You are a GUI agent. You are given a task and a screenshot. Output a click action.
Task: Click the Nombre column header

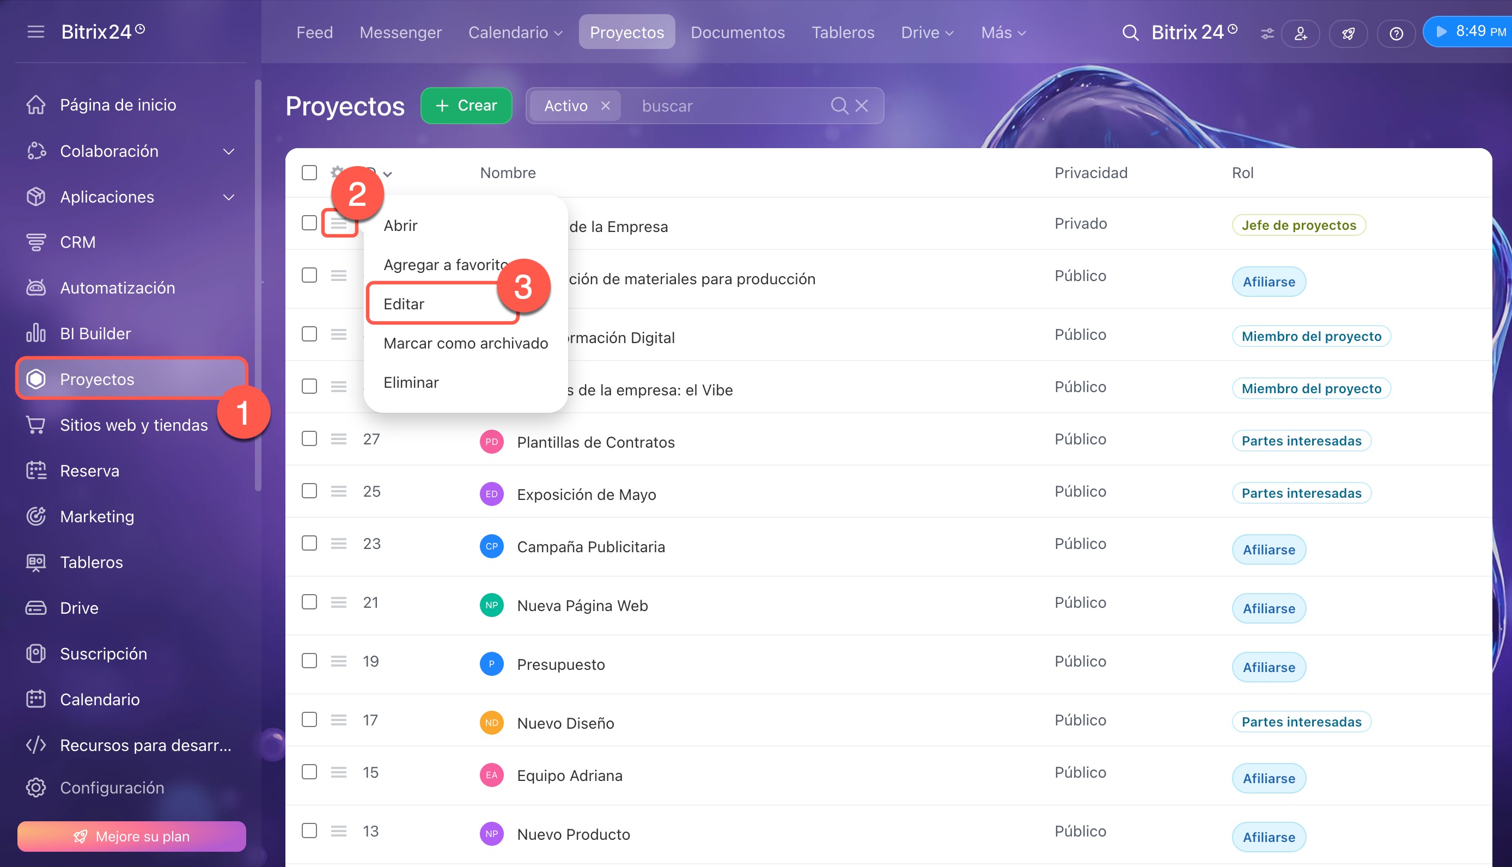[508, 173]
